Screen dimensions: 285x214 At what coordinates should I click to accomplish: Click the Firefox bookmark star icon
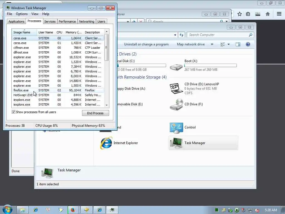pyautogui.click(x=240, y=14)
